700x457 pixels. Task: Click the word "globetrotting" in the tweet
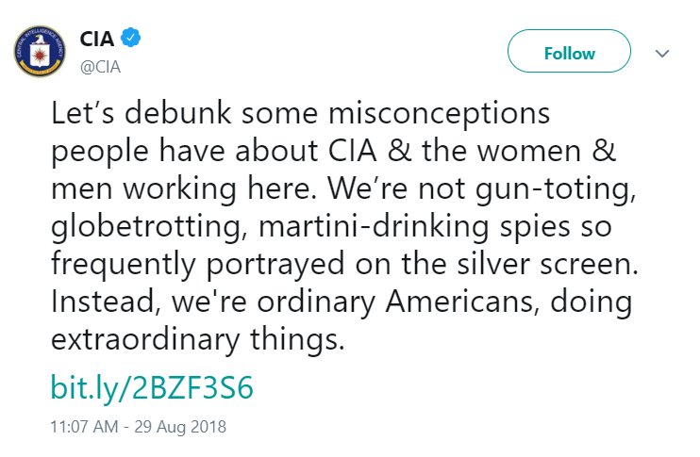coord(146,226)
